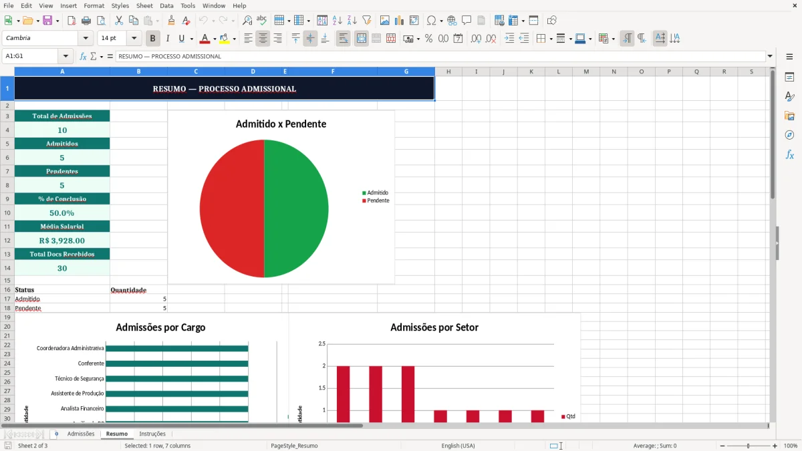Click the 100% zoom level
The height and width of the screenshot is (451, 802).
(x=791, y=446)
